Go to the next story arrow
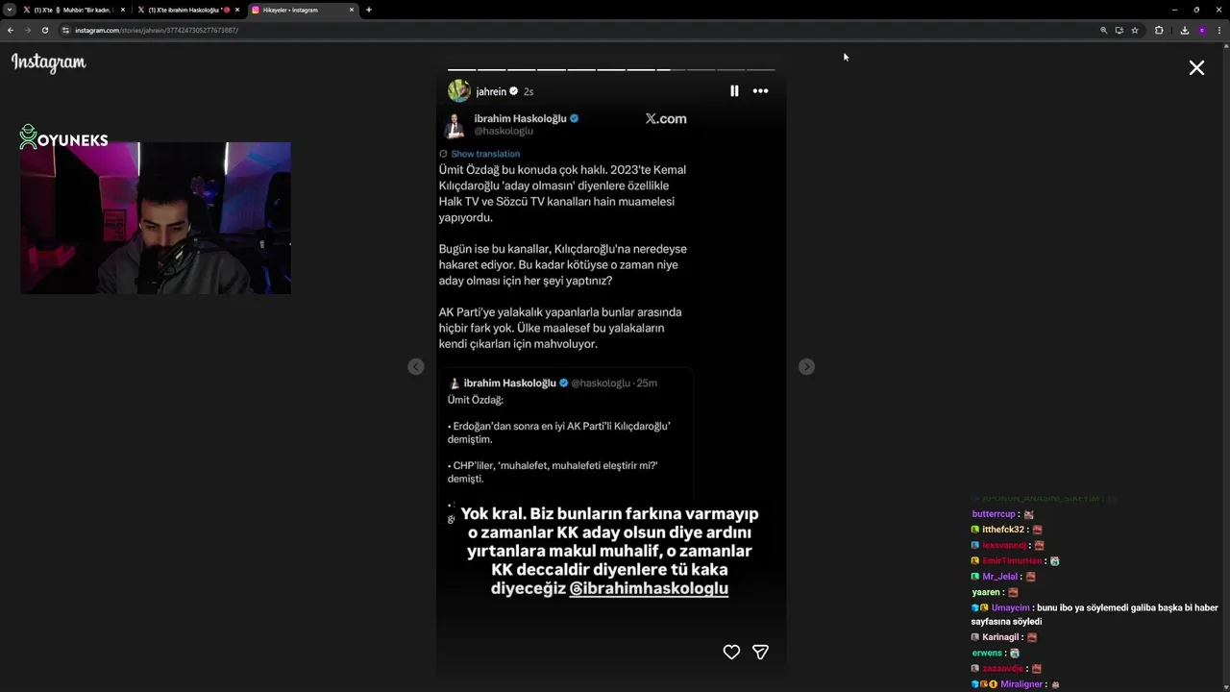Screen dimensions: 1230x692 click(806, 367)
